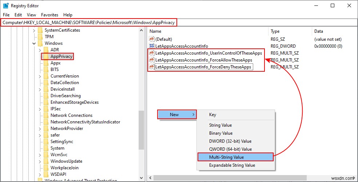Select the WorkplaceJoin tree key

click(x=64, y=168)
